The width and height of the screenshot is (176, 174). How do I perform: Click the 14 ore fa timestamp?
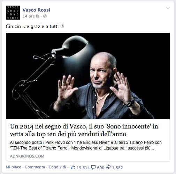[x=31, y=16]
